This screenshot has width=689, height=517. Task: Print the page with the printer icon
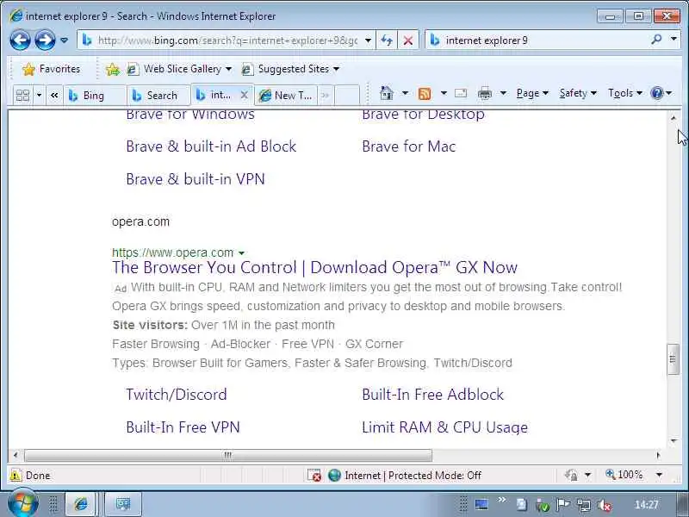pyautogui.click(x=485, y=93)
